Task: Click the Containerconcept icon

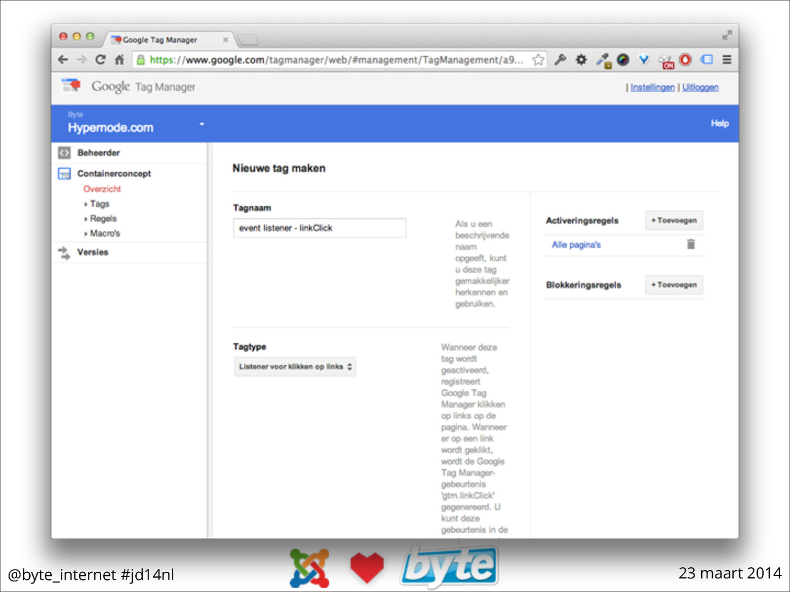Action: (x=64, y=174)
